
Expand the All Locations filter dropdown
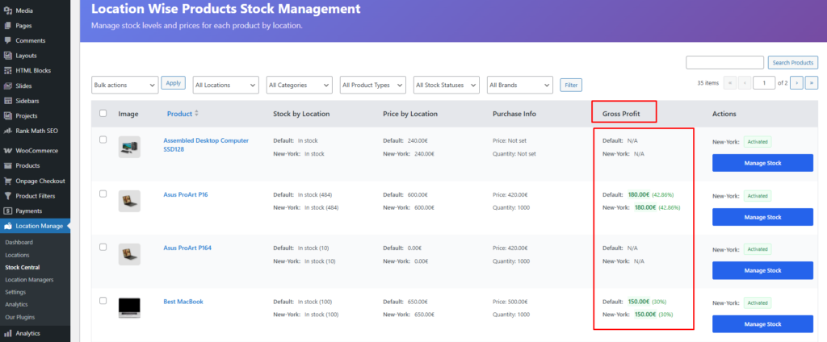coord(225,85)
